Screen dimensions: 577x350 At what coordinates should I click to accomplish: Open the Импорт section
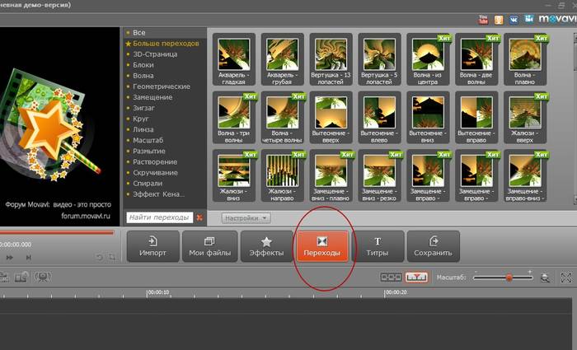pyautogui.click(x=152, y=245)
